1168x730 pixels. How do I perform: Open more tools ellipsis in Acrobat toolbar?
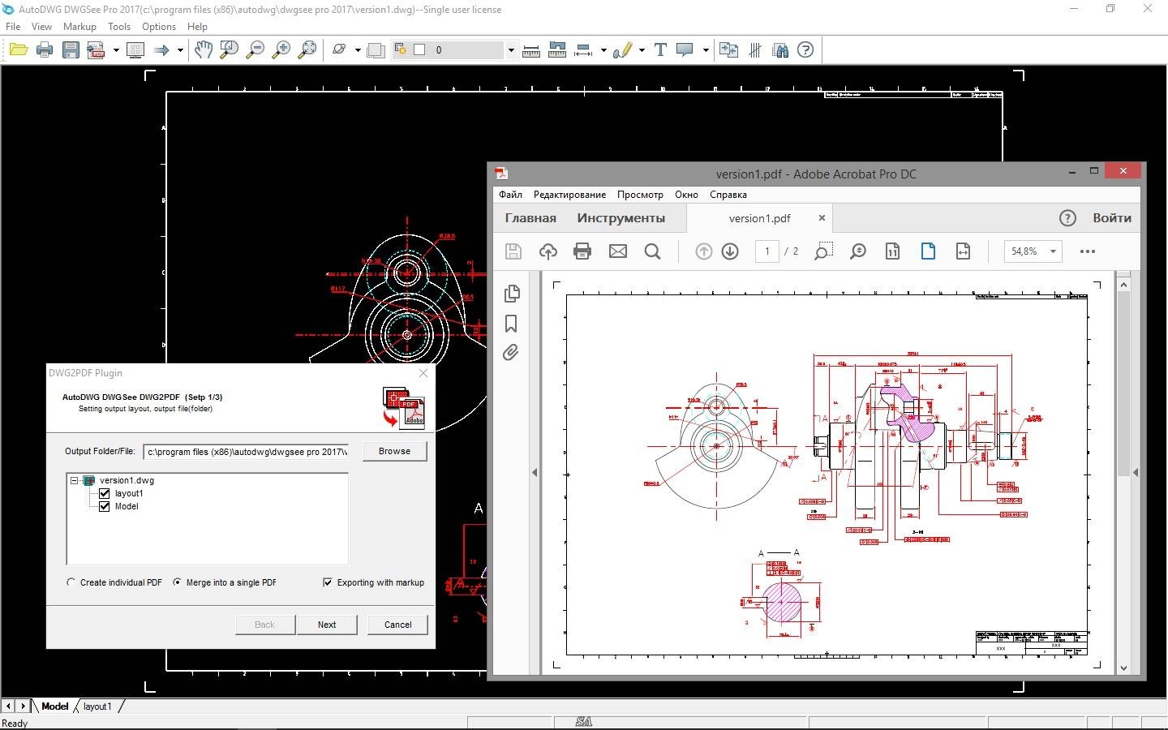tap(1088, 251)
